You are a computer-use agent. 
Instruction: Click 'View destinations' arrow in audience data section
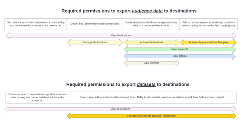121,35
